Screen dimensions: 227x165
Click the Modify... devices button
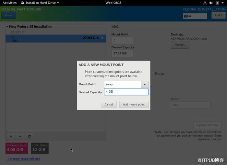click(x=180, y=45)
